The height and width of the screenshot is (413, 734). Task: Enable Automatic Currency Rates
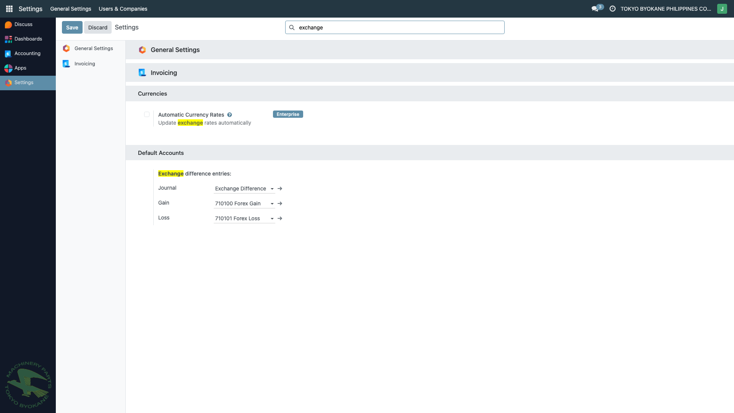click(146, 114)
